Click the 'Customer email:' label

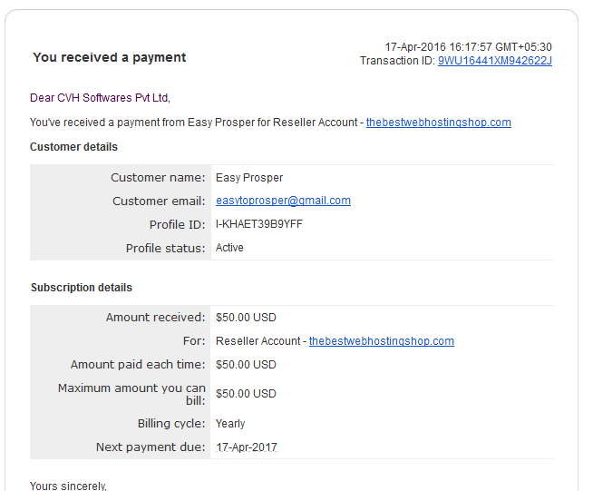tap(159, 201)
